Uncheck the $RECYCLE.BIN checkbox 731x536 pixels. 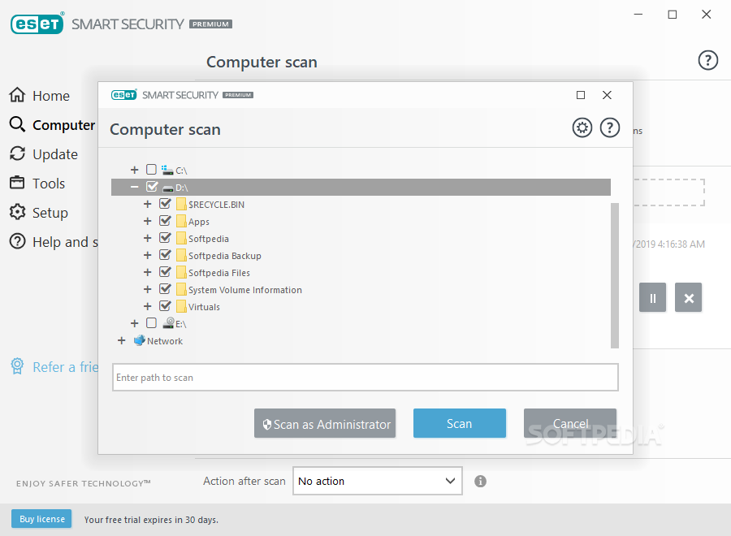pos(165,203)
